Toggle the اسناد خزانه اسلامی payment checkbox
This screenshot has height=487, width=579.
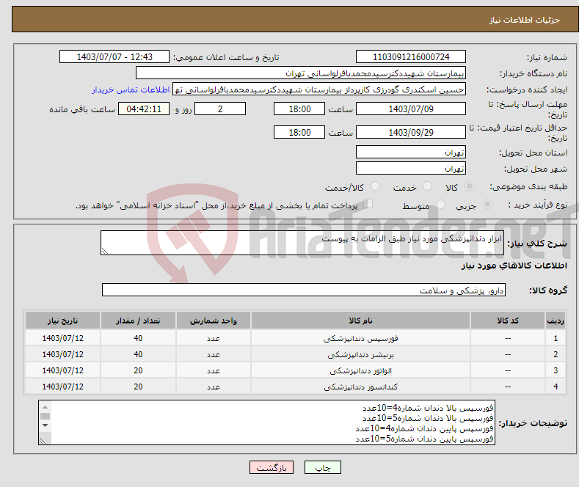pyautogui.click(x=368, y=204)
